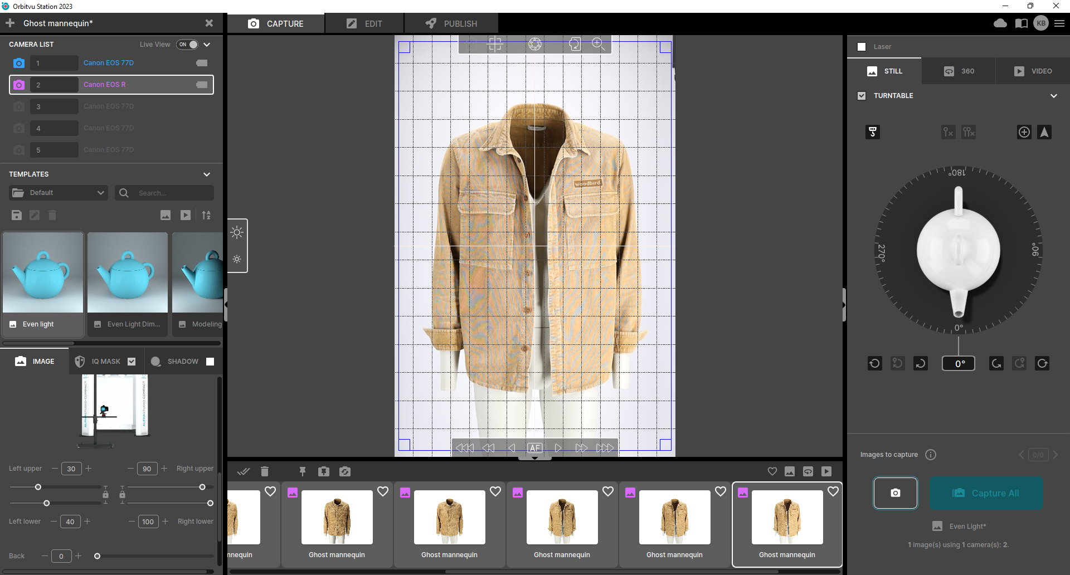The width and height of the screenshot is (1070, 575).
Task: Click the brighter light sun icon
Action: 237,233
